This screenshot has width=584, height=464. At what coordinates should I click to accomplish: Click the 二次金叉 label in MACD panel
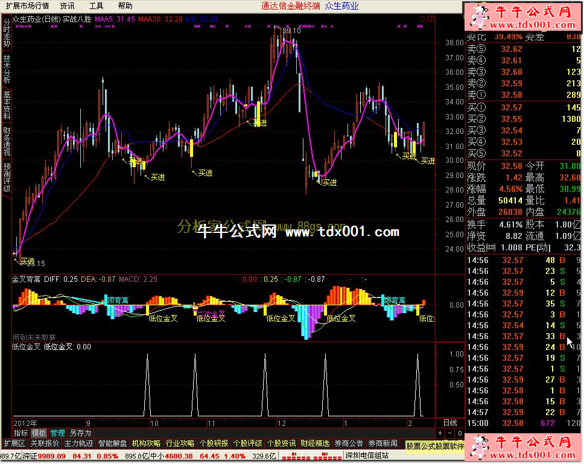click(x=211, y=314)
